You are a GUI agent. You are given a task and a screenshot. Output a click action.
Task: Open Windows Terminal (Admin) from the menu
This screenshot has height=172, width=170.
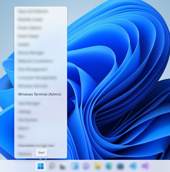tap(40, 94)
